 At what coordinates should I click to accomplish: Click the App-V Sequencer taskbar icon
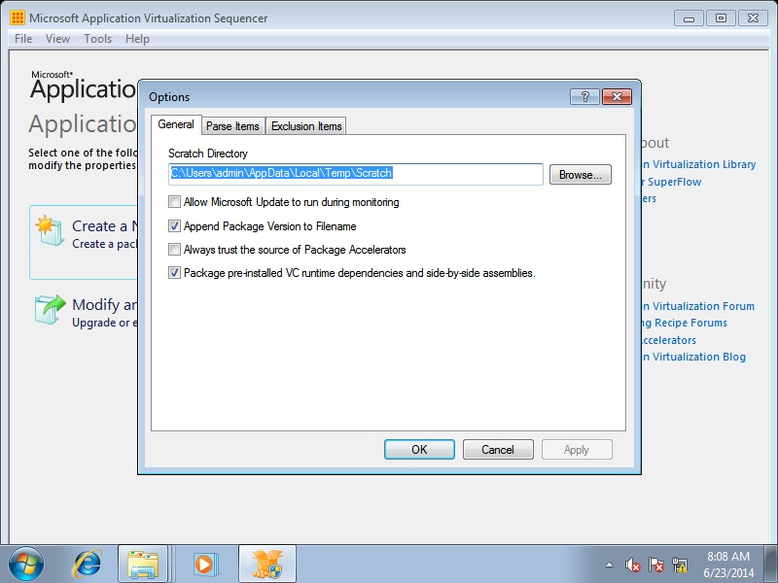(x=266, y=563)
